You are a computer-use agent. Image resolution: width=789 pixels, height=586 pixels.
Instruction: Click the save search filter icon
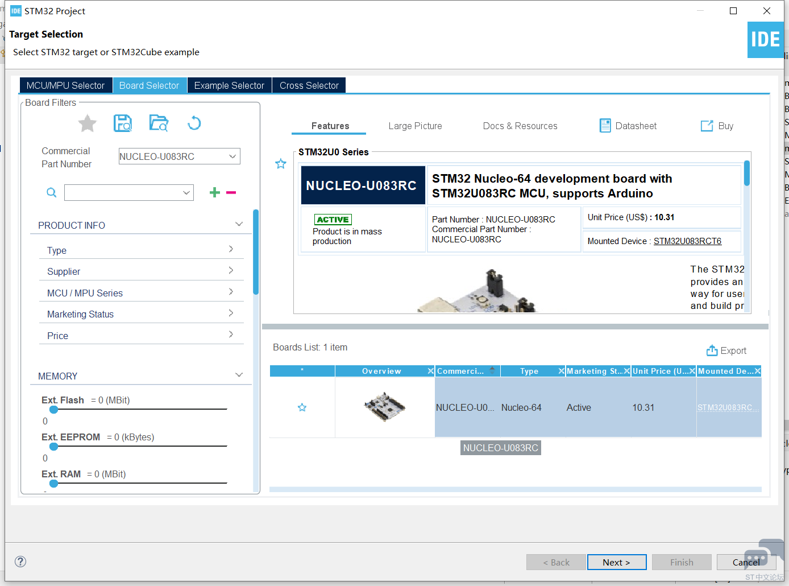(x=123, y=123)
